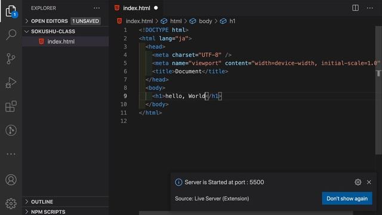Viewport: 382px width, 215px height.
Task: Click index.html in the breadcrumb
Action: (x=139, y=21)
